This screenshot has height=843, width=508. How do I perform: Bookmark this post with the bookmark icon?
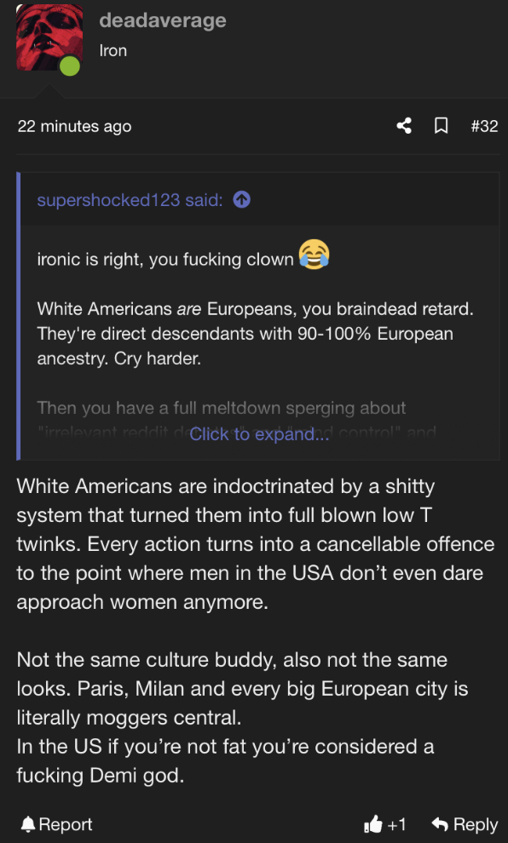point(442,126)
